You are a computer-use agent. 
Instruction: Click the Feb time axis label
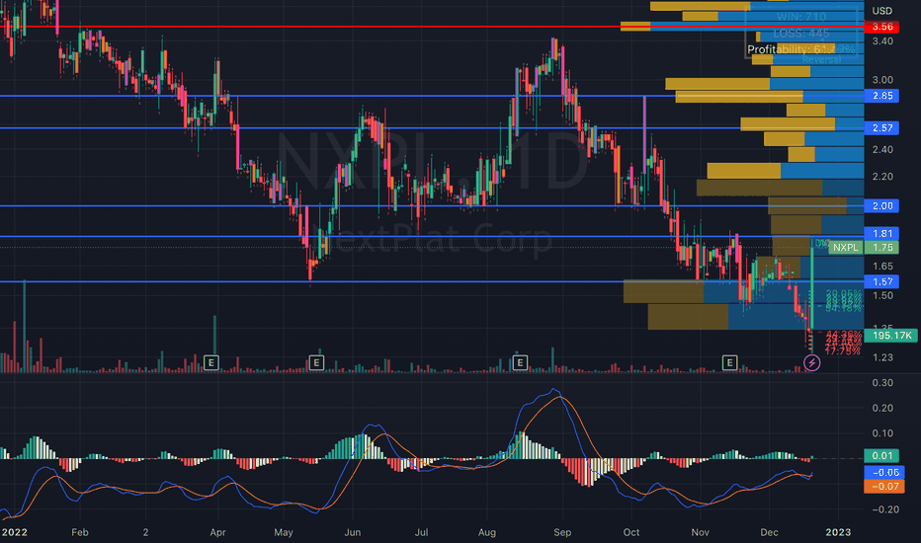click(x=80, y=532)
